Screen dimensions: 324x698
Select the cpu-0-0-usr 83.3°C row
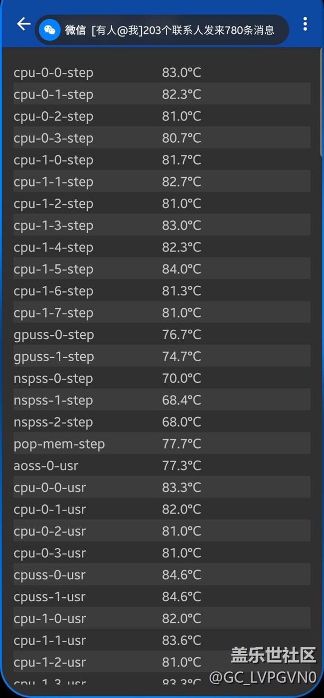[162, 488]
